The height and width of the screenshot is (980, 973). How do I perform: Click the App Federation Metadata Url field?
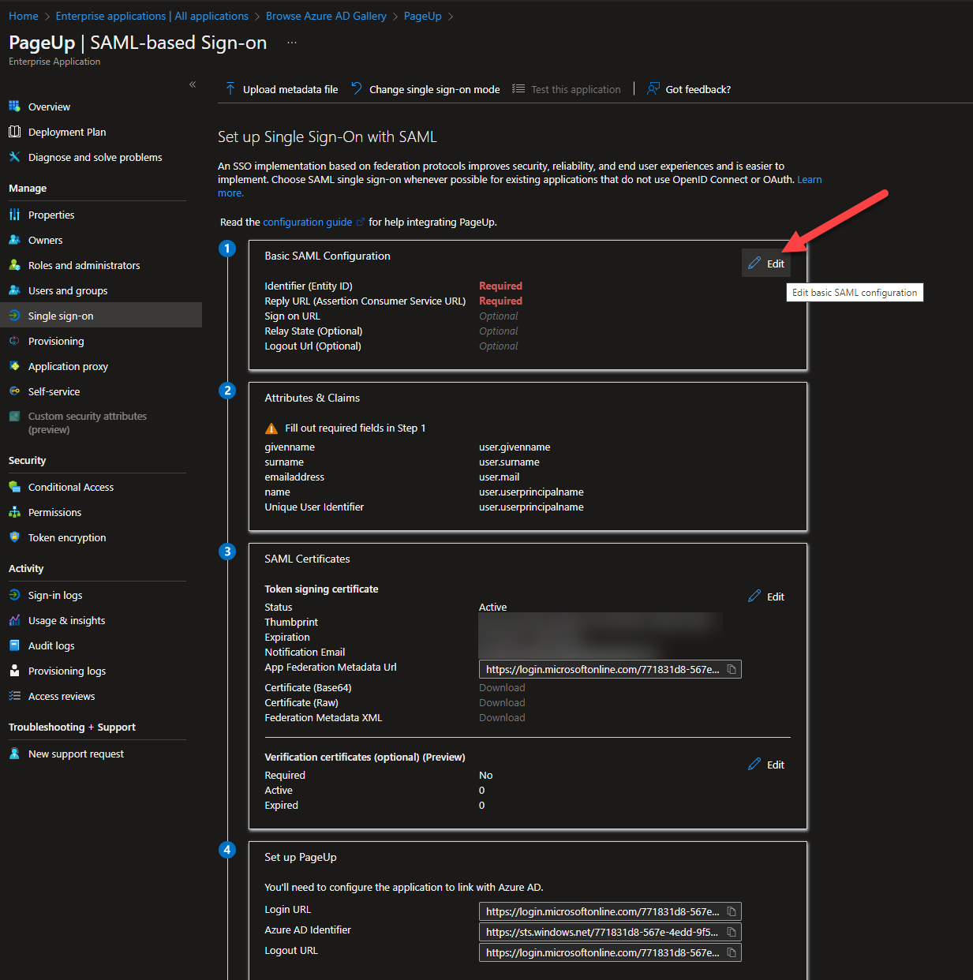point(601,669)
